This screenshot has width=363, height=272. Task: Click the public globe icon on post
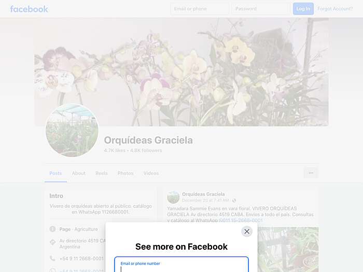234,201
